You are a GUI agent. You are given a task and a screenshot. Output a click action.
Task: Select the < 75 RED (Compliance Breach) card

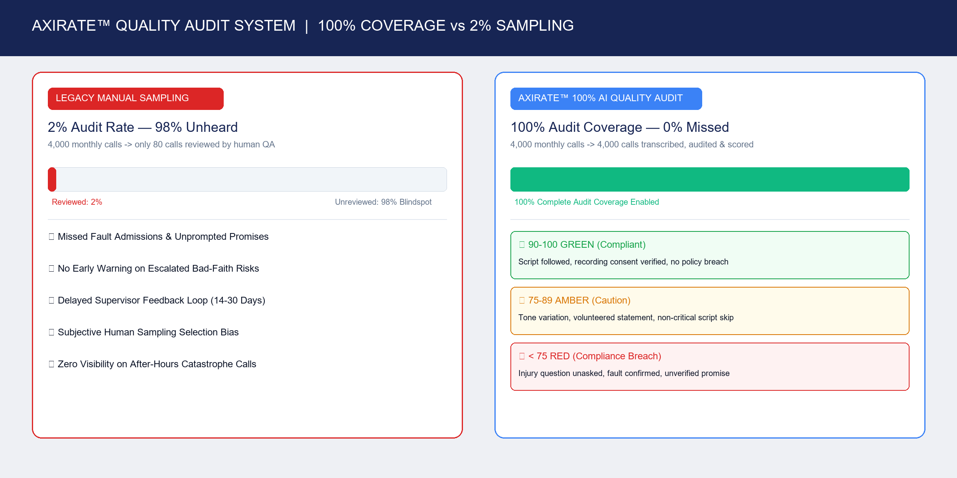tap(710, 366)
